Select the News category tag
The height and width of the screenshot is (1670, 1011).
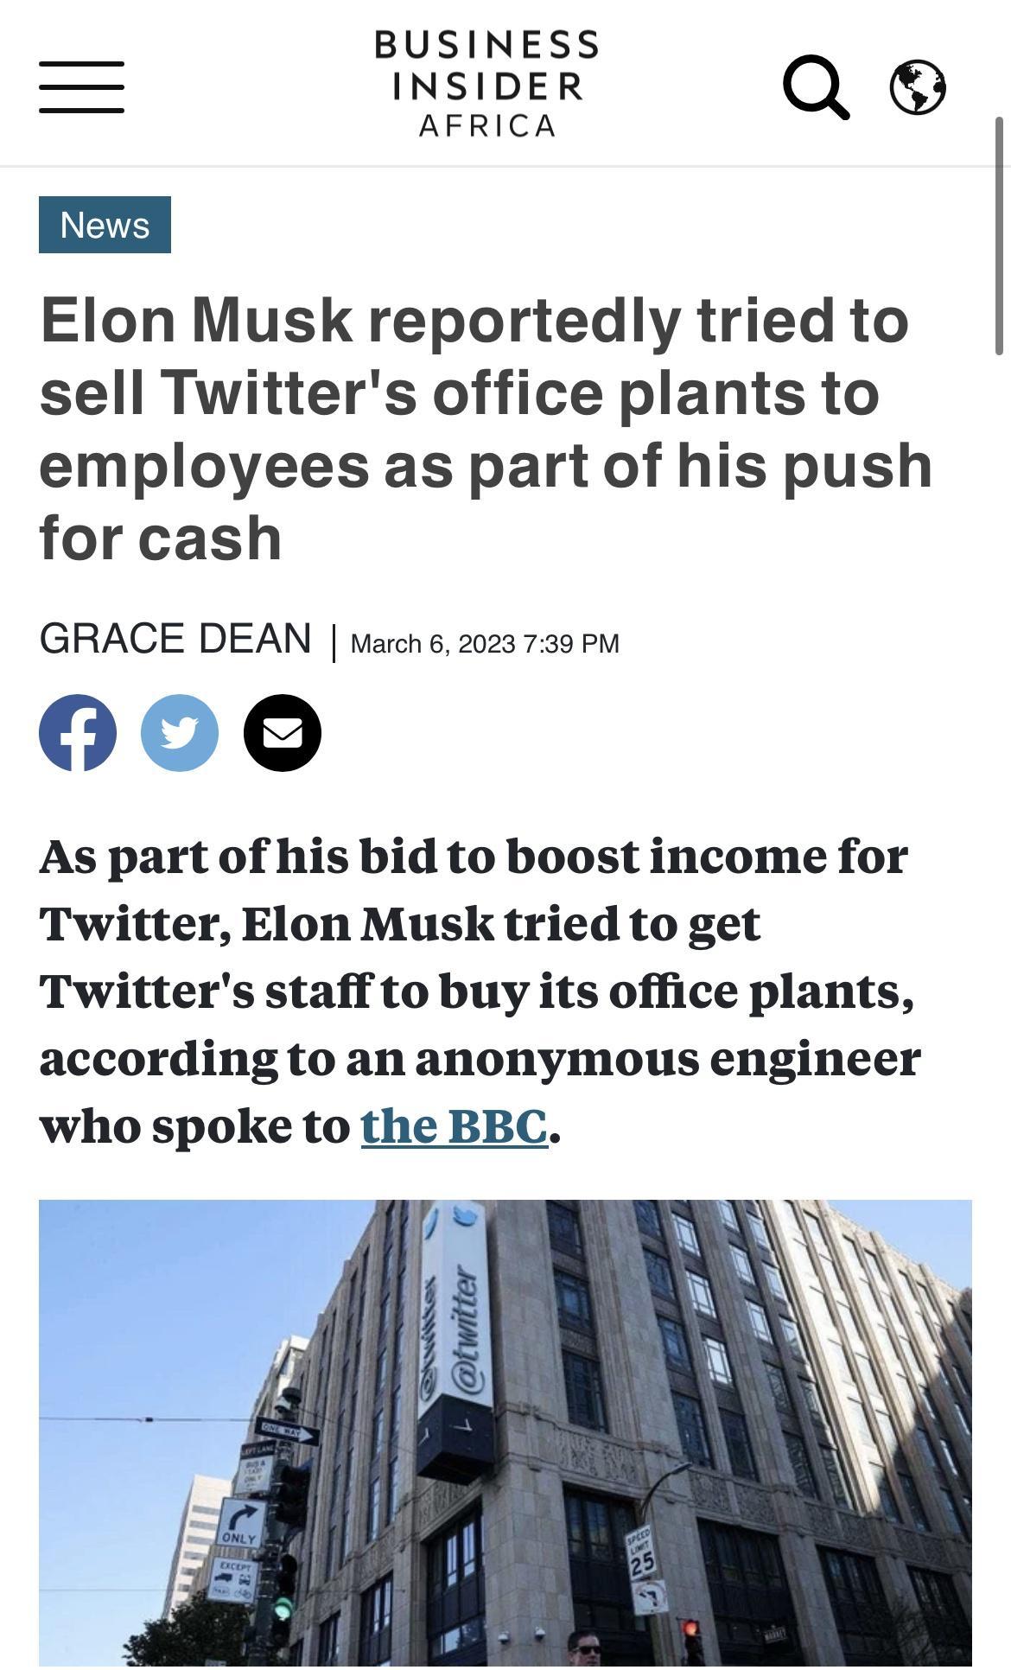click(x=104, y=226)
